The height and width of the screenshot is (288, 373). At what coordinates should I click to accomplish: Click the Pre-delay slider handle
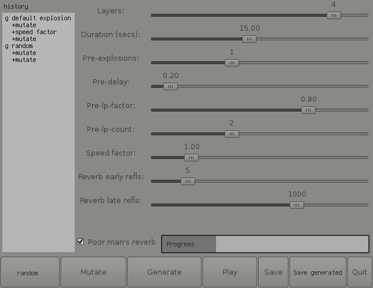pos(170,86)
